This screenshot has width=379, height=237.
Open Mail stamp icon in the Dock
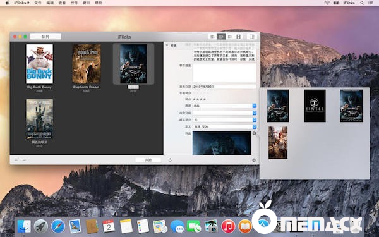tap(75, 226)
